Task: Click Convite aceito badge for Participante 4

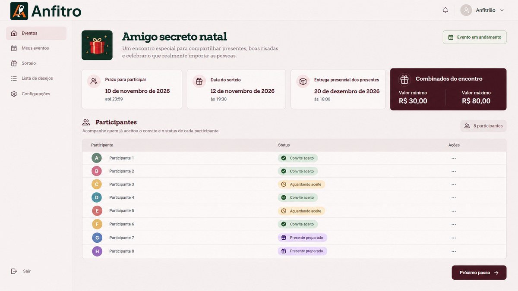Action: [x=298, y=197]
